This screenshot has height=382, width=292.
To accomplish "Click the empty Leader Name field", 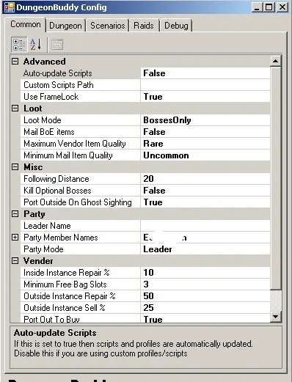I will coord(205,226).
